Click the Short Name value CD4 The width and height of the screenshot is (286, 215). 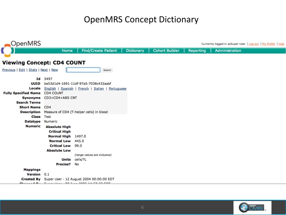(x=47, y=107)
